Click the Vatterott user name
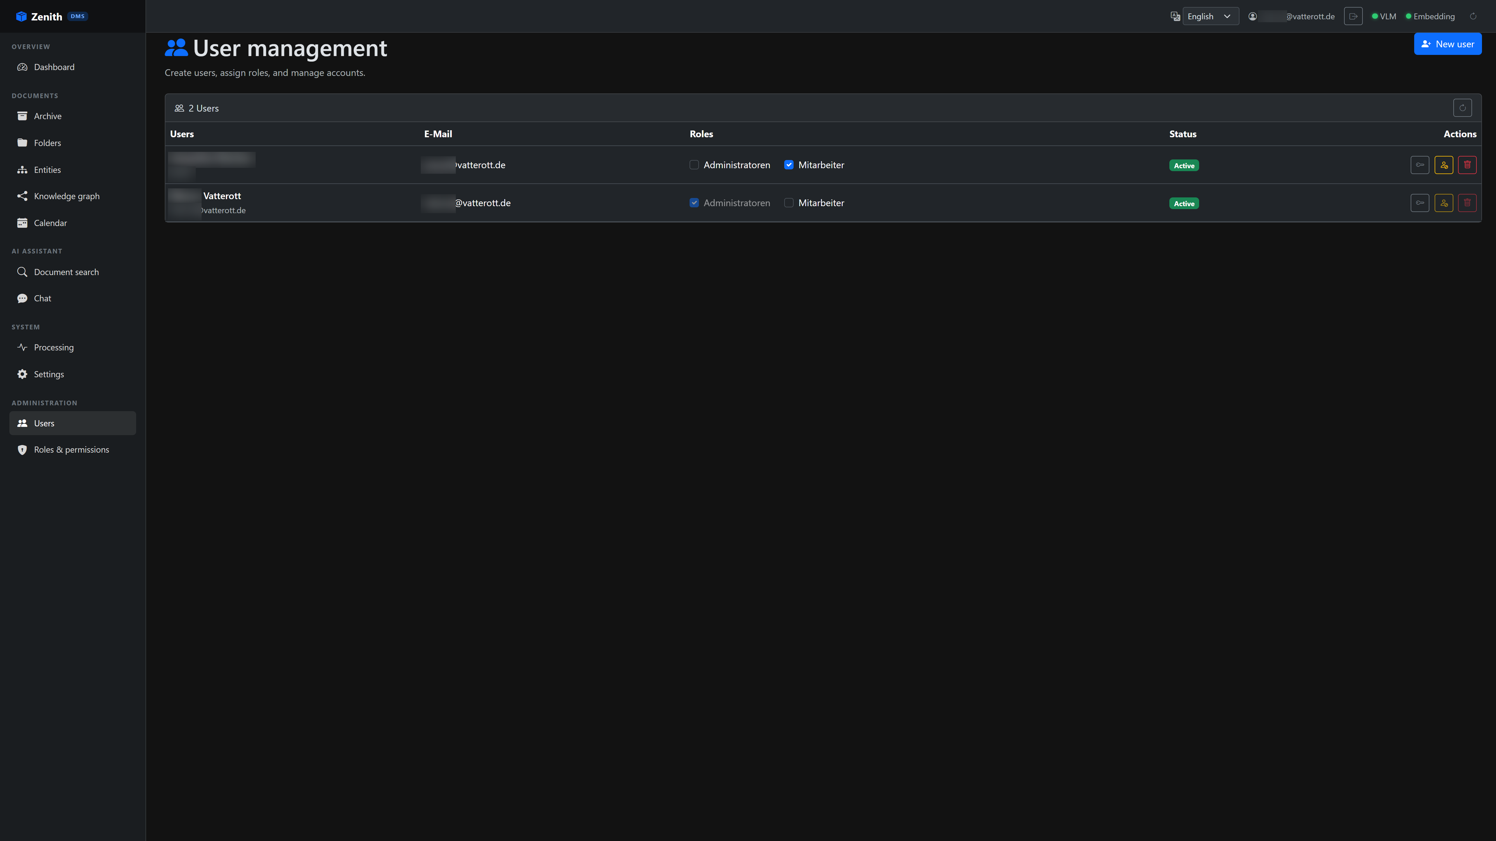 point(222,196)
